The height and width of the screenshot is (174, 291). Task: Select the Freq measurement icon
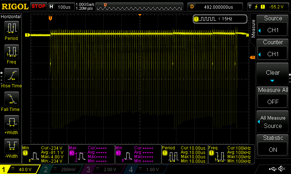(x=11, y=52)
